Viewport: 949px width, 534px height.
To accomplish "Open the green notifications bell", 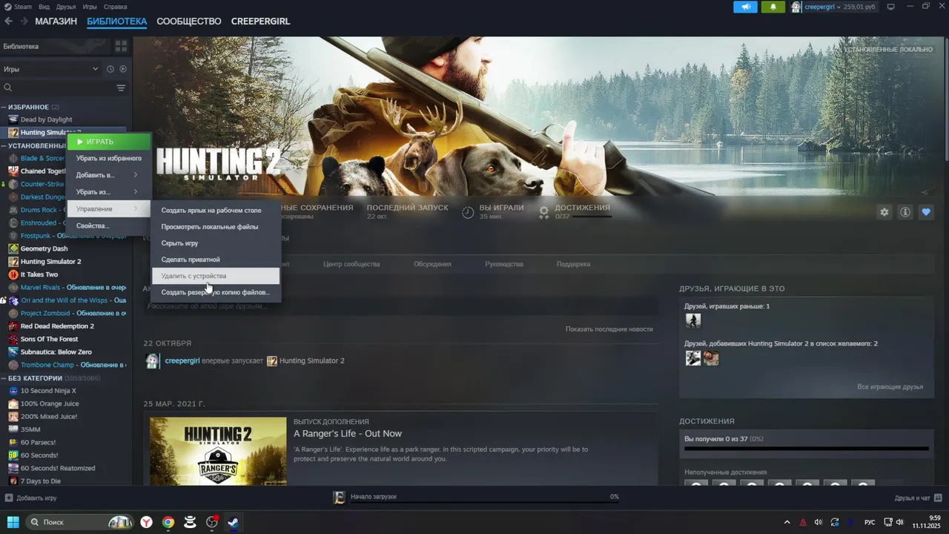I will pyautogui.click(x=773, y=7).
